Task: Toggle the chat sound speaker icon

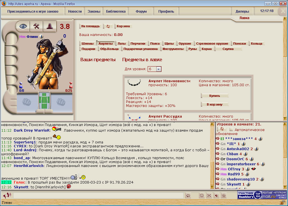Action: click(217, 196)
